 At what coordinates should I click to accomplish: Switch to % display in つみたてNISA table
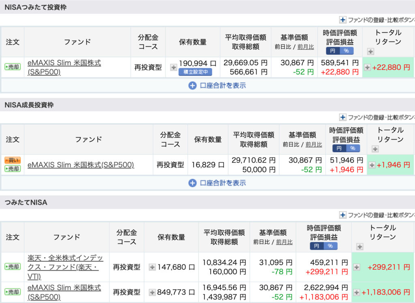click(331, 246)
